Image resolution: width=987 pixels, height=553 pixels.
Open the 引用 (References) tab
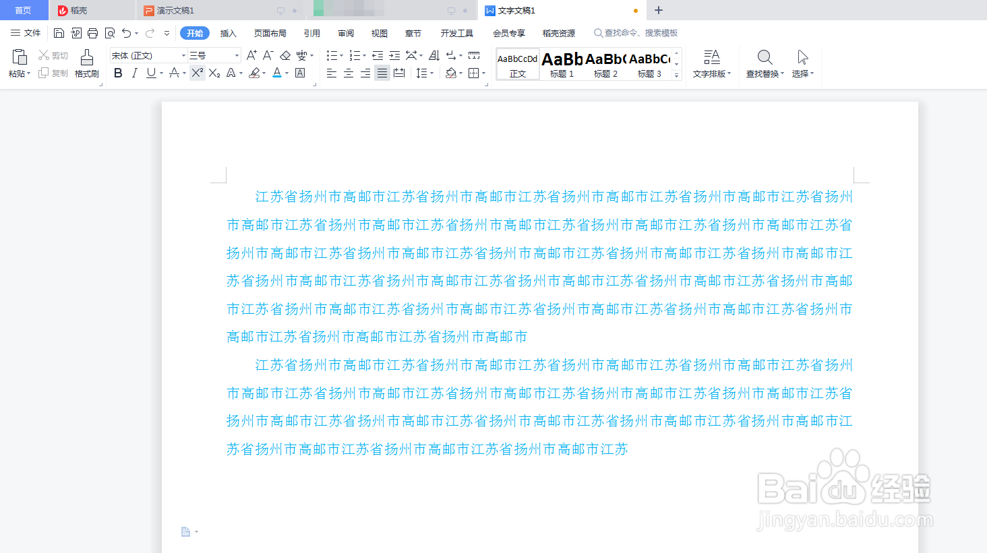(312, 33)
